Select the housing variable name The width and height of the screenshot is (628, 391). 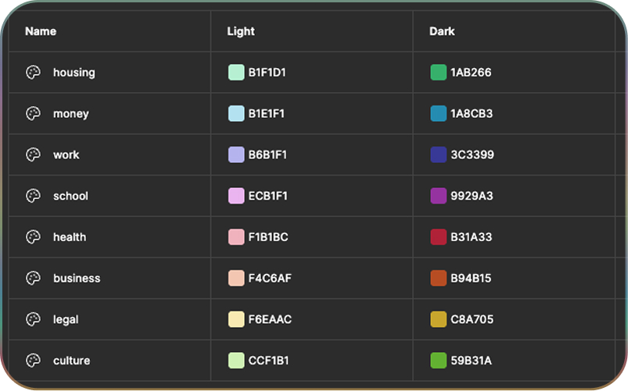click(x=74, y=73)
